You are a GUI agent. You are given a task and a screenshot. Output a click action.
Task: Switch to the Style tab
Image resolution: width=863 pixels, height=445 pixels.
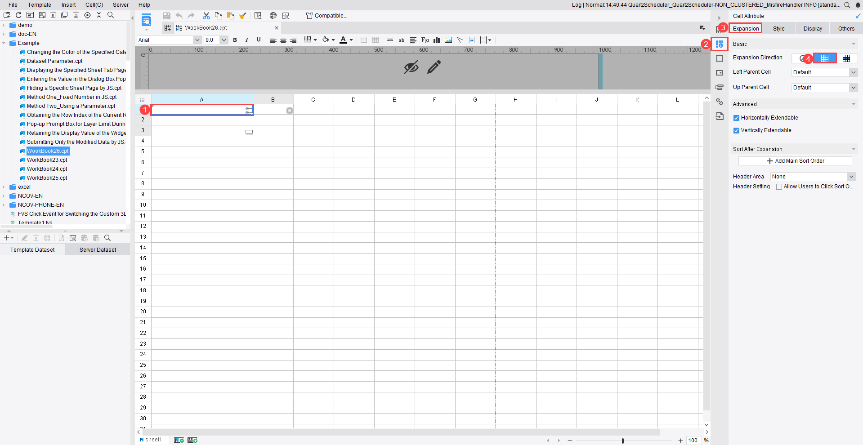pyautogui.click(x=779, y=28)
